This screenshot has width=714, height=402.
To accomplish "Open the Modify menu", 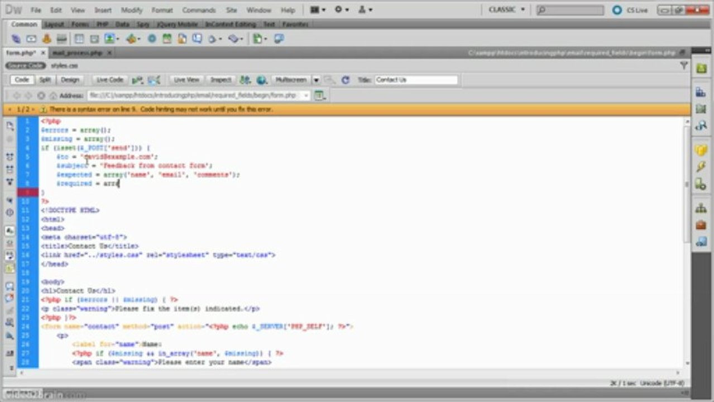I will point(132,10).
